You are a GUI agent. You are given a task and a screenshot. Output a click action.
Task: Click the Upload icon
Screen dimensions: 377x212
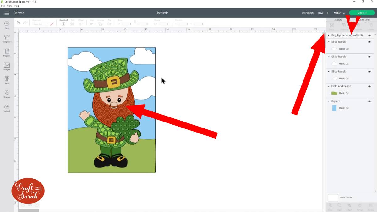pos(7,107)
